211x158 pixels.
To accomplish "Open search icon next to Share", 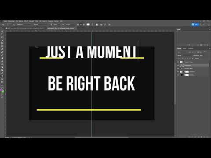I will [x=201, y=25].
